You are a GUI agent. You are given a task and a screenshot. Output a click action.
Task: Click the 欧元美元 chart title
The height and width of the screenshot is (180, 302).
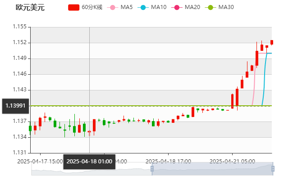(30, 8)
